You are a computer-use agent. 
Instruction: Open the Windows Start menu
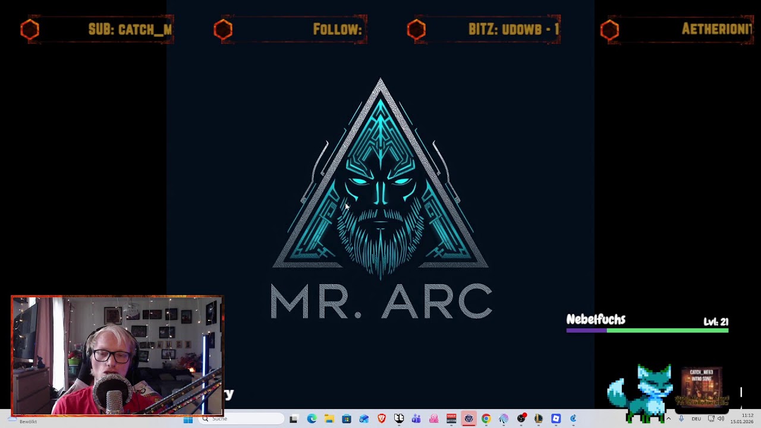(188, 419)
